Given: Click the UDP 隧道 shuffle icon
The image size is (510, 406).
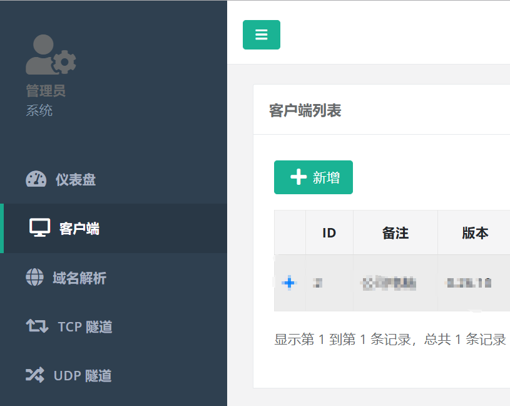Looking at the screenshot, I should 34,375.
